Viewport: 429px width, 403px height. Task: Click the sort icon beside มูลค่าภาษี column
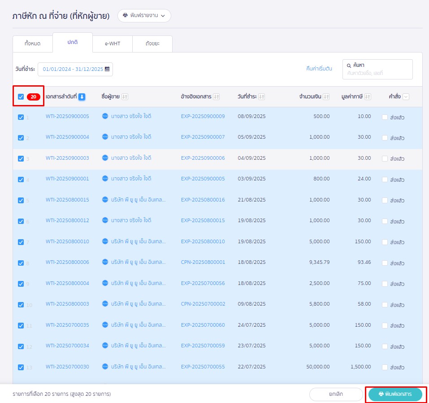368,96
